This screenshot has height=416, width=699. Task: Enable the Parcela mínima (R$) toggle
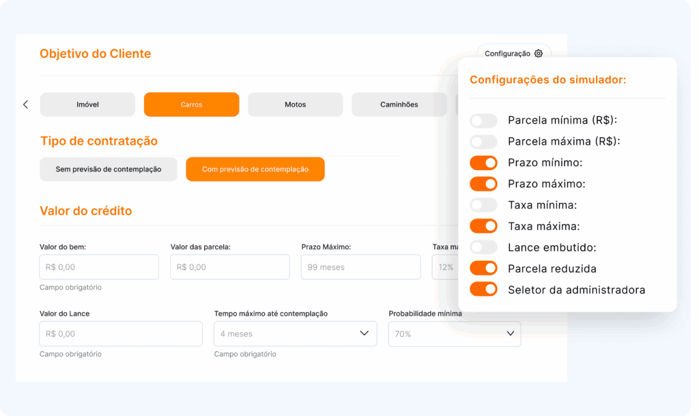[483, 121]
